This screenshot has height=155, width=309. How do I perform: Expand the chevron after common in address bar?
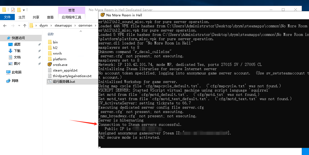pos(96,25)
